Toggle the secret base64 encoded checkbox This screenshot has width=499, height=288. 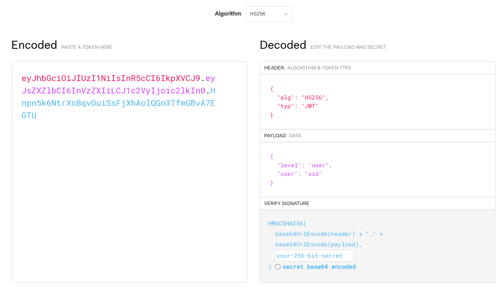(x=278, y=267)
